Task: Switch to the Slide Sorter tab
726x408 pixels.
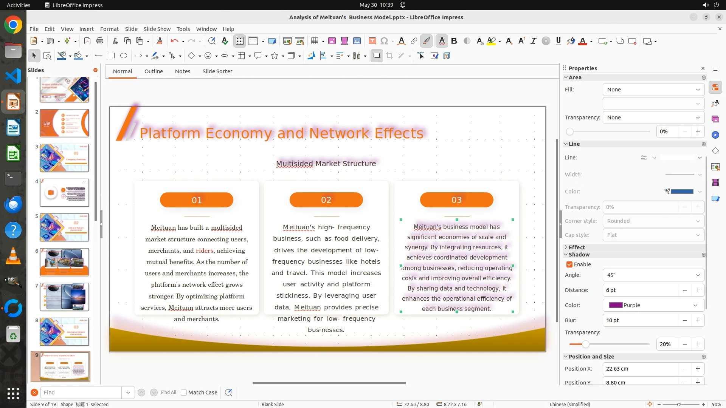Action: [217, 71]
